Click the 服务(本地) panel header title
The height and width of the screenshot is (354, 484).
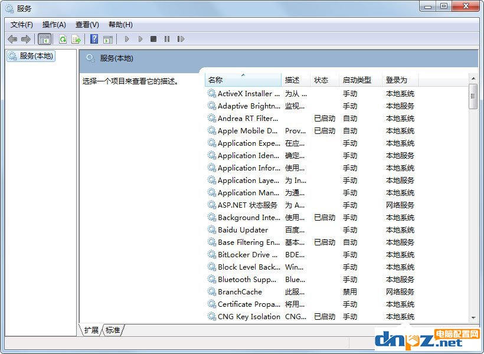[116, 58]
